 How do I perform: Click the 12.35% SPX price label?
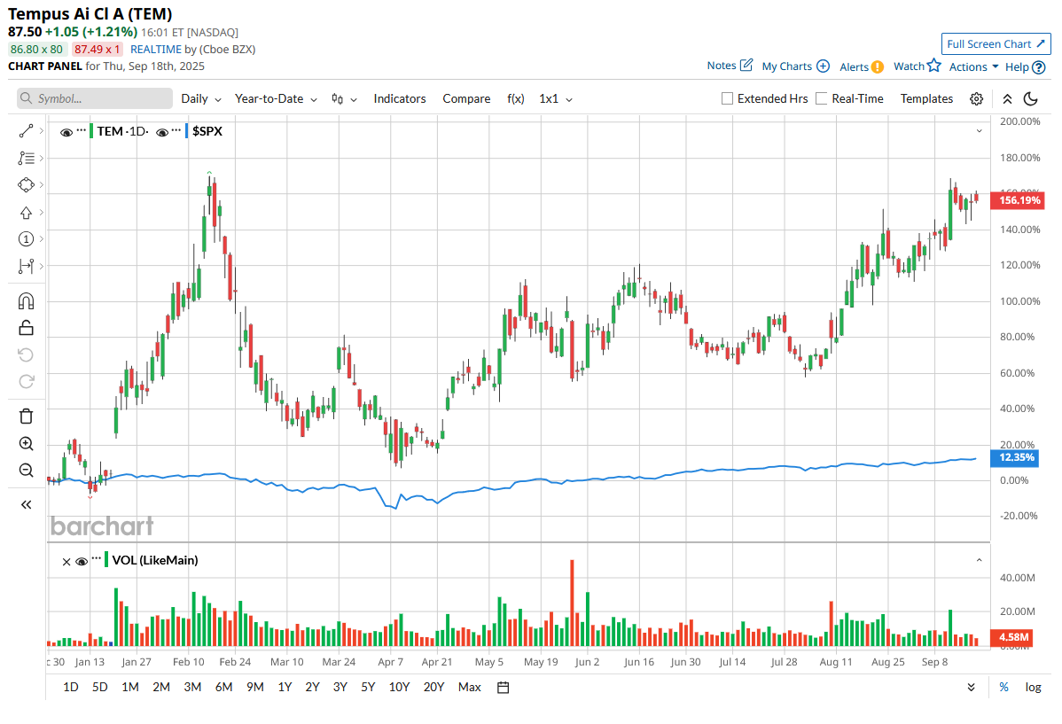[x=1016, y=458]
